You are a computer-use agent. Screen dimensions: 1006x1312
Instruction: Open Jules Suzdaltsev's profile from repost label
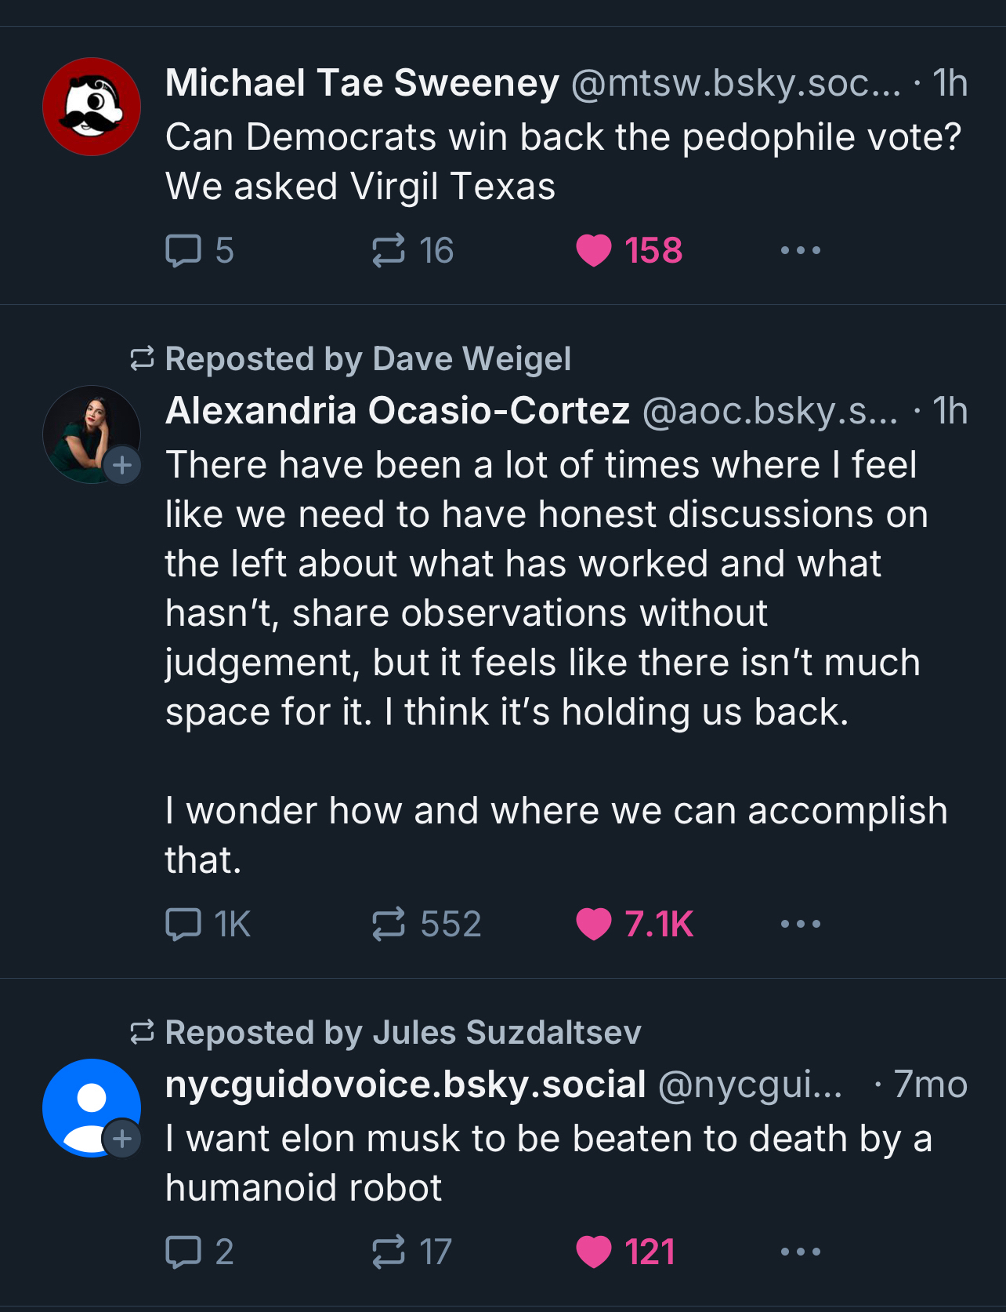point(506,1032)
